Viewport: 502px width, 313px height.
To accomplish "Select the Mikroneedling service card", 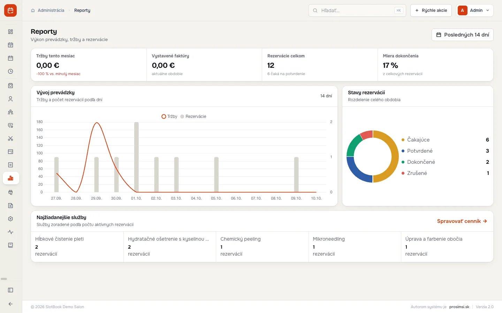I will [x=355, y=247].
